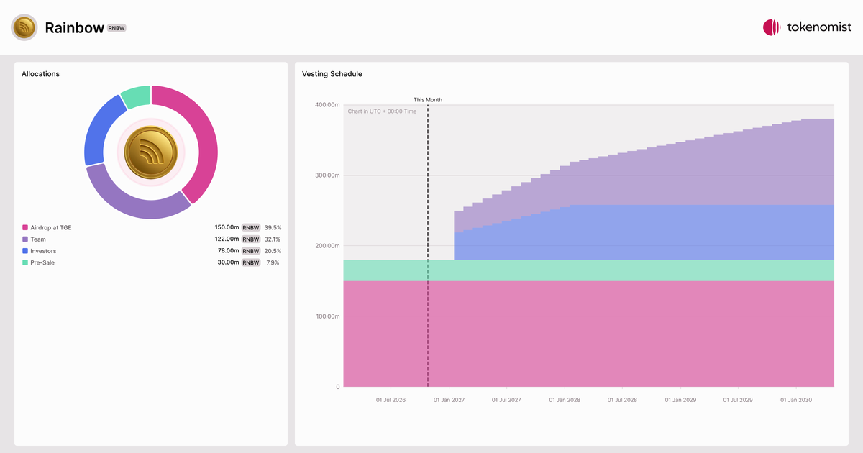Click the 01 Jan 2030 axis label
The image size is (863, 453).
point(796,400)
